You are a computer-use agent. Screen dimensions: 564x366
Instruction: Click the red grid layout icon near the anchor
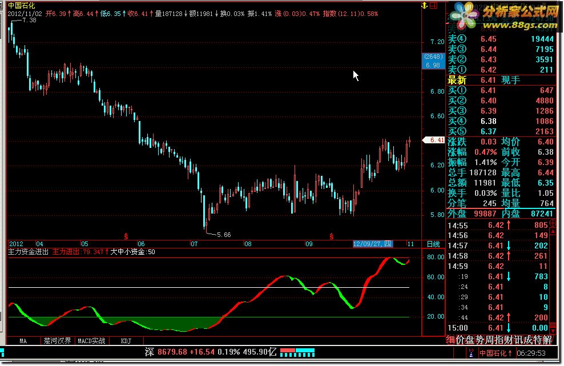coord(433,5)
